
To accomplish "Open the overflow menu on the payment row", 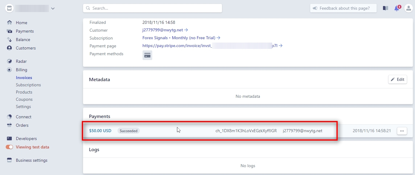I will (402, 131).
